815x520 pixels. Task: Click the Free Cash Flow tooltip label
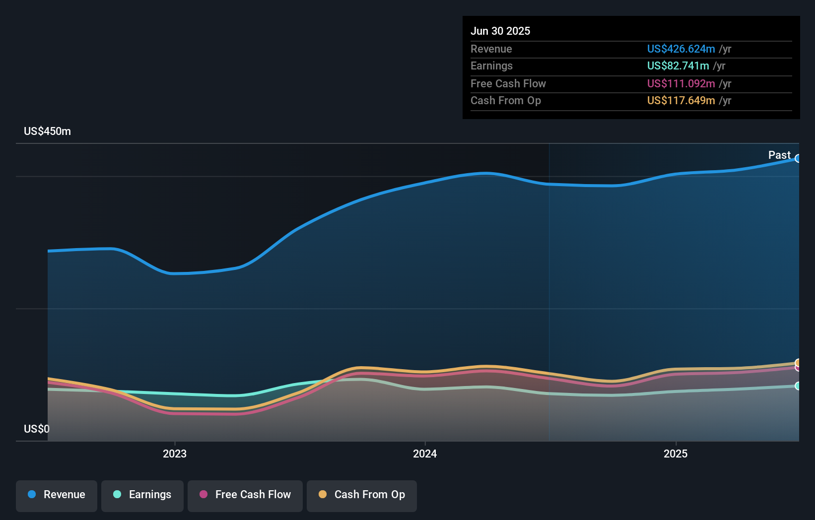tap(508, 83)
